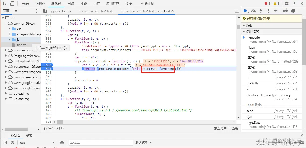
Task: Switch to the 内存 tab
Action: [97, 4]
